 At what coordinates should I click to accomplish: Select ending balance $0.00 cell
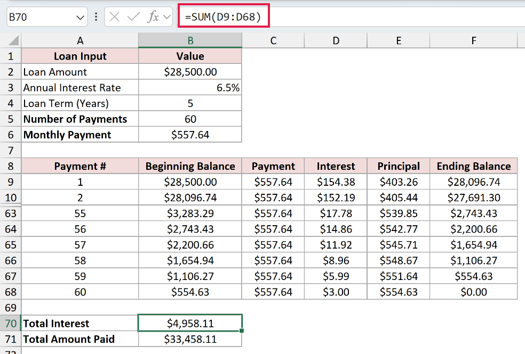pyautogui.click(x=473, y=292)
